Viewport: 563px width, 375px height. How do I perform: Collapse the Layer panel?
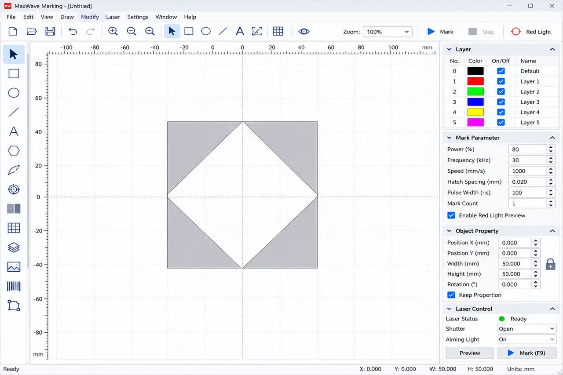click(x=552, y=49)
